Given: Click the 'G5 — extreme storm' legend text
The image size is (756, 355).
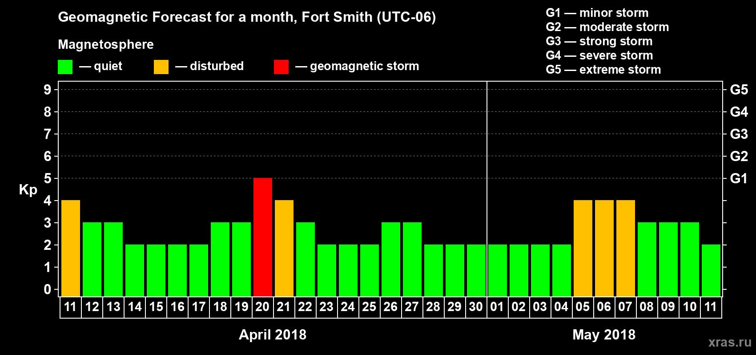Looking at the screenshot, I should tap(603, 70).
